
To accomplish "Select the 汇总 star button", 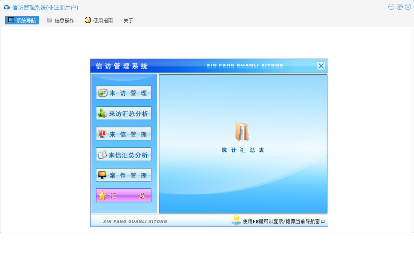I will click(x=124, y=196).
